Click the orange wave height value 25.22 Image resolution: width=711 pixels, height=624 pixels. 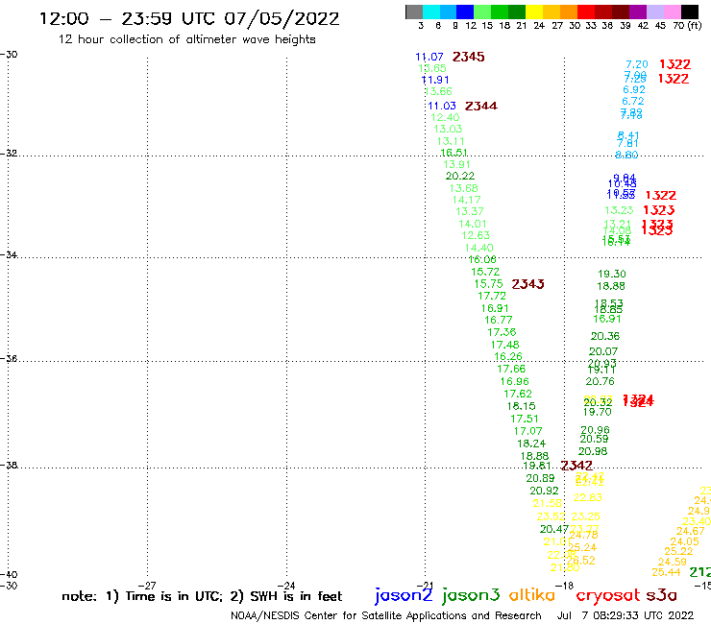point(678,551)
